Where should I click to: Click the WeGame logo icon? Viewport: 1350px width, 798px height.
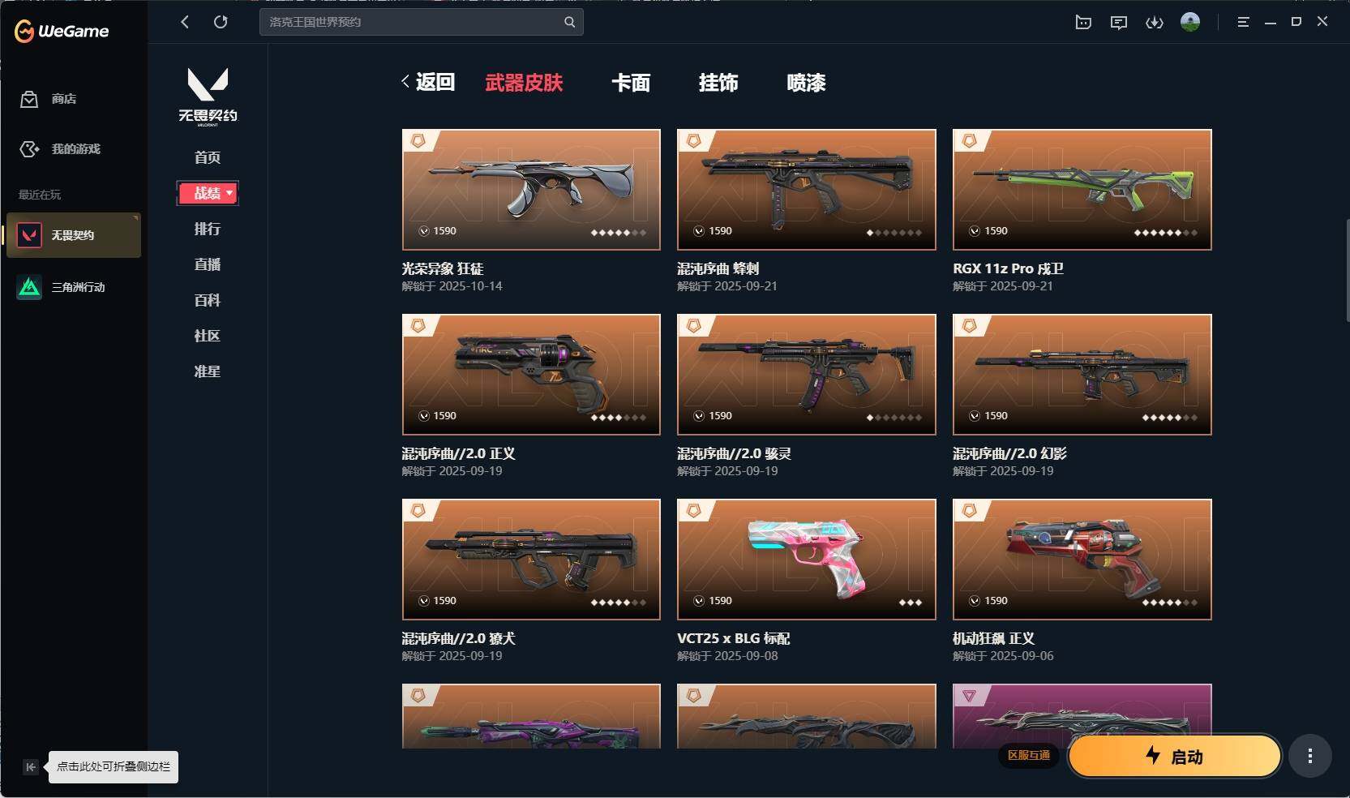[24, 31]
